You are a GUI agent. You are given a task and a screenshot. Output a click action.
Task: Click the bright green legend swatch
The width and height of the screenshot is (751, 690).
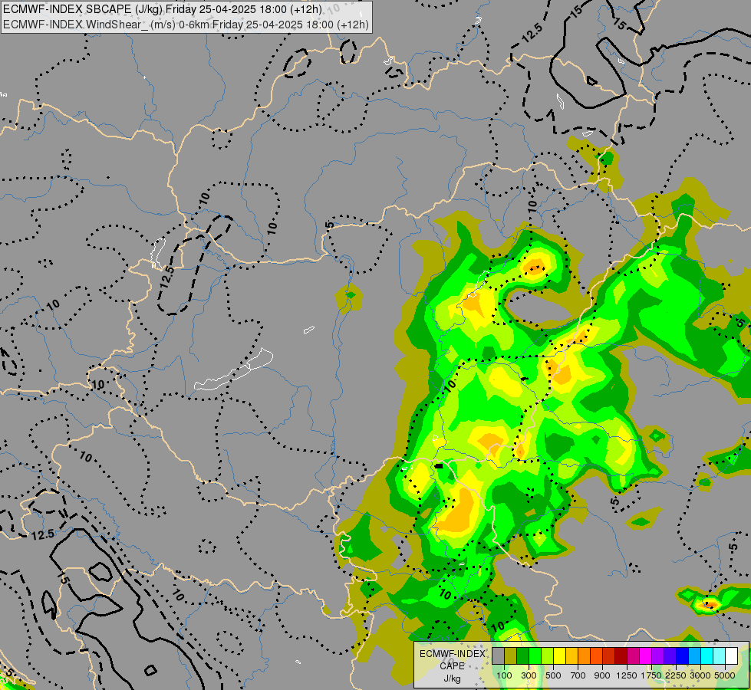click(535, 656)
